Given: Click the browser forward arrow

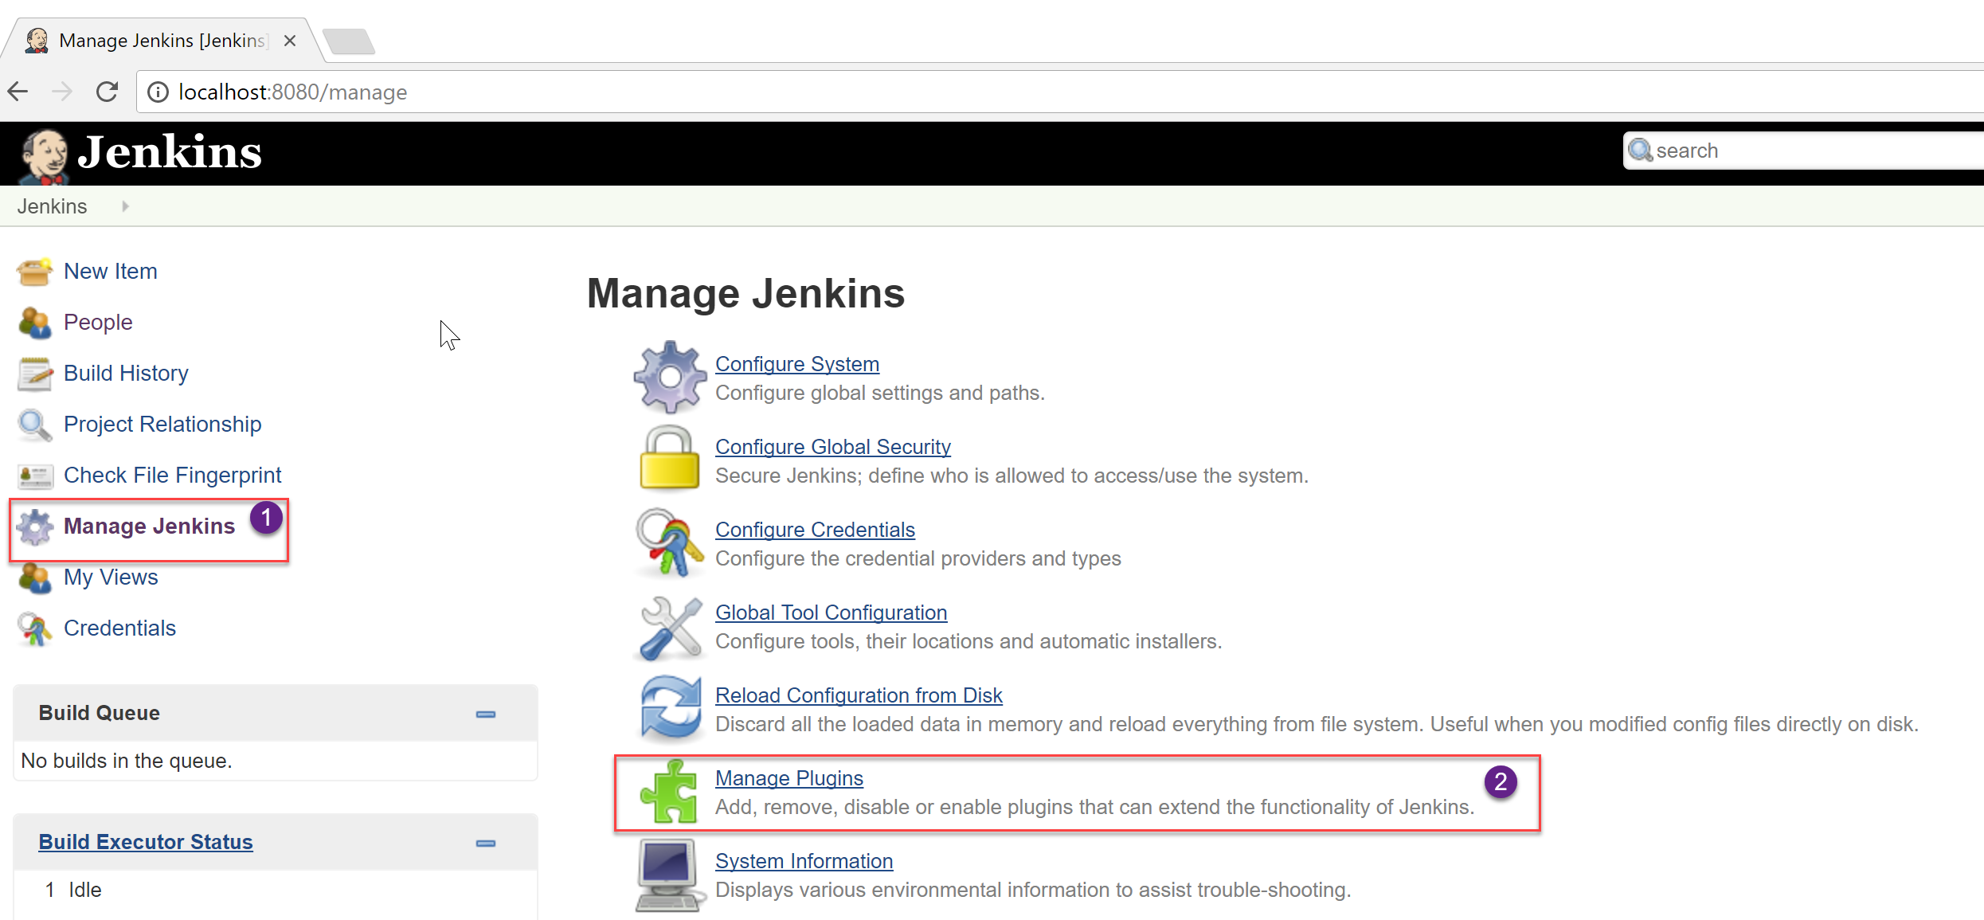Looking at the screenshot, I should [62, 92].
